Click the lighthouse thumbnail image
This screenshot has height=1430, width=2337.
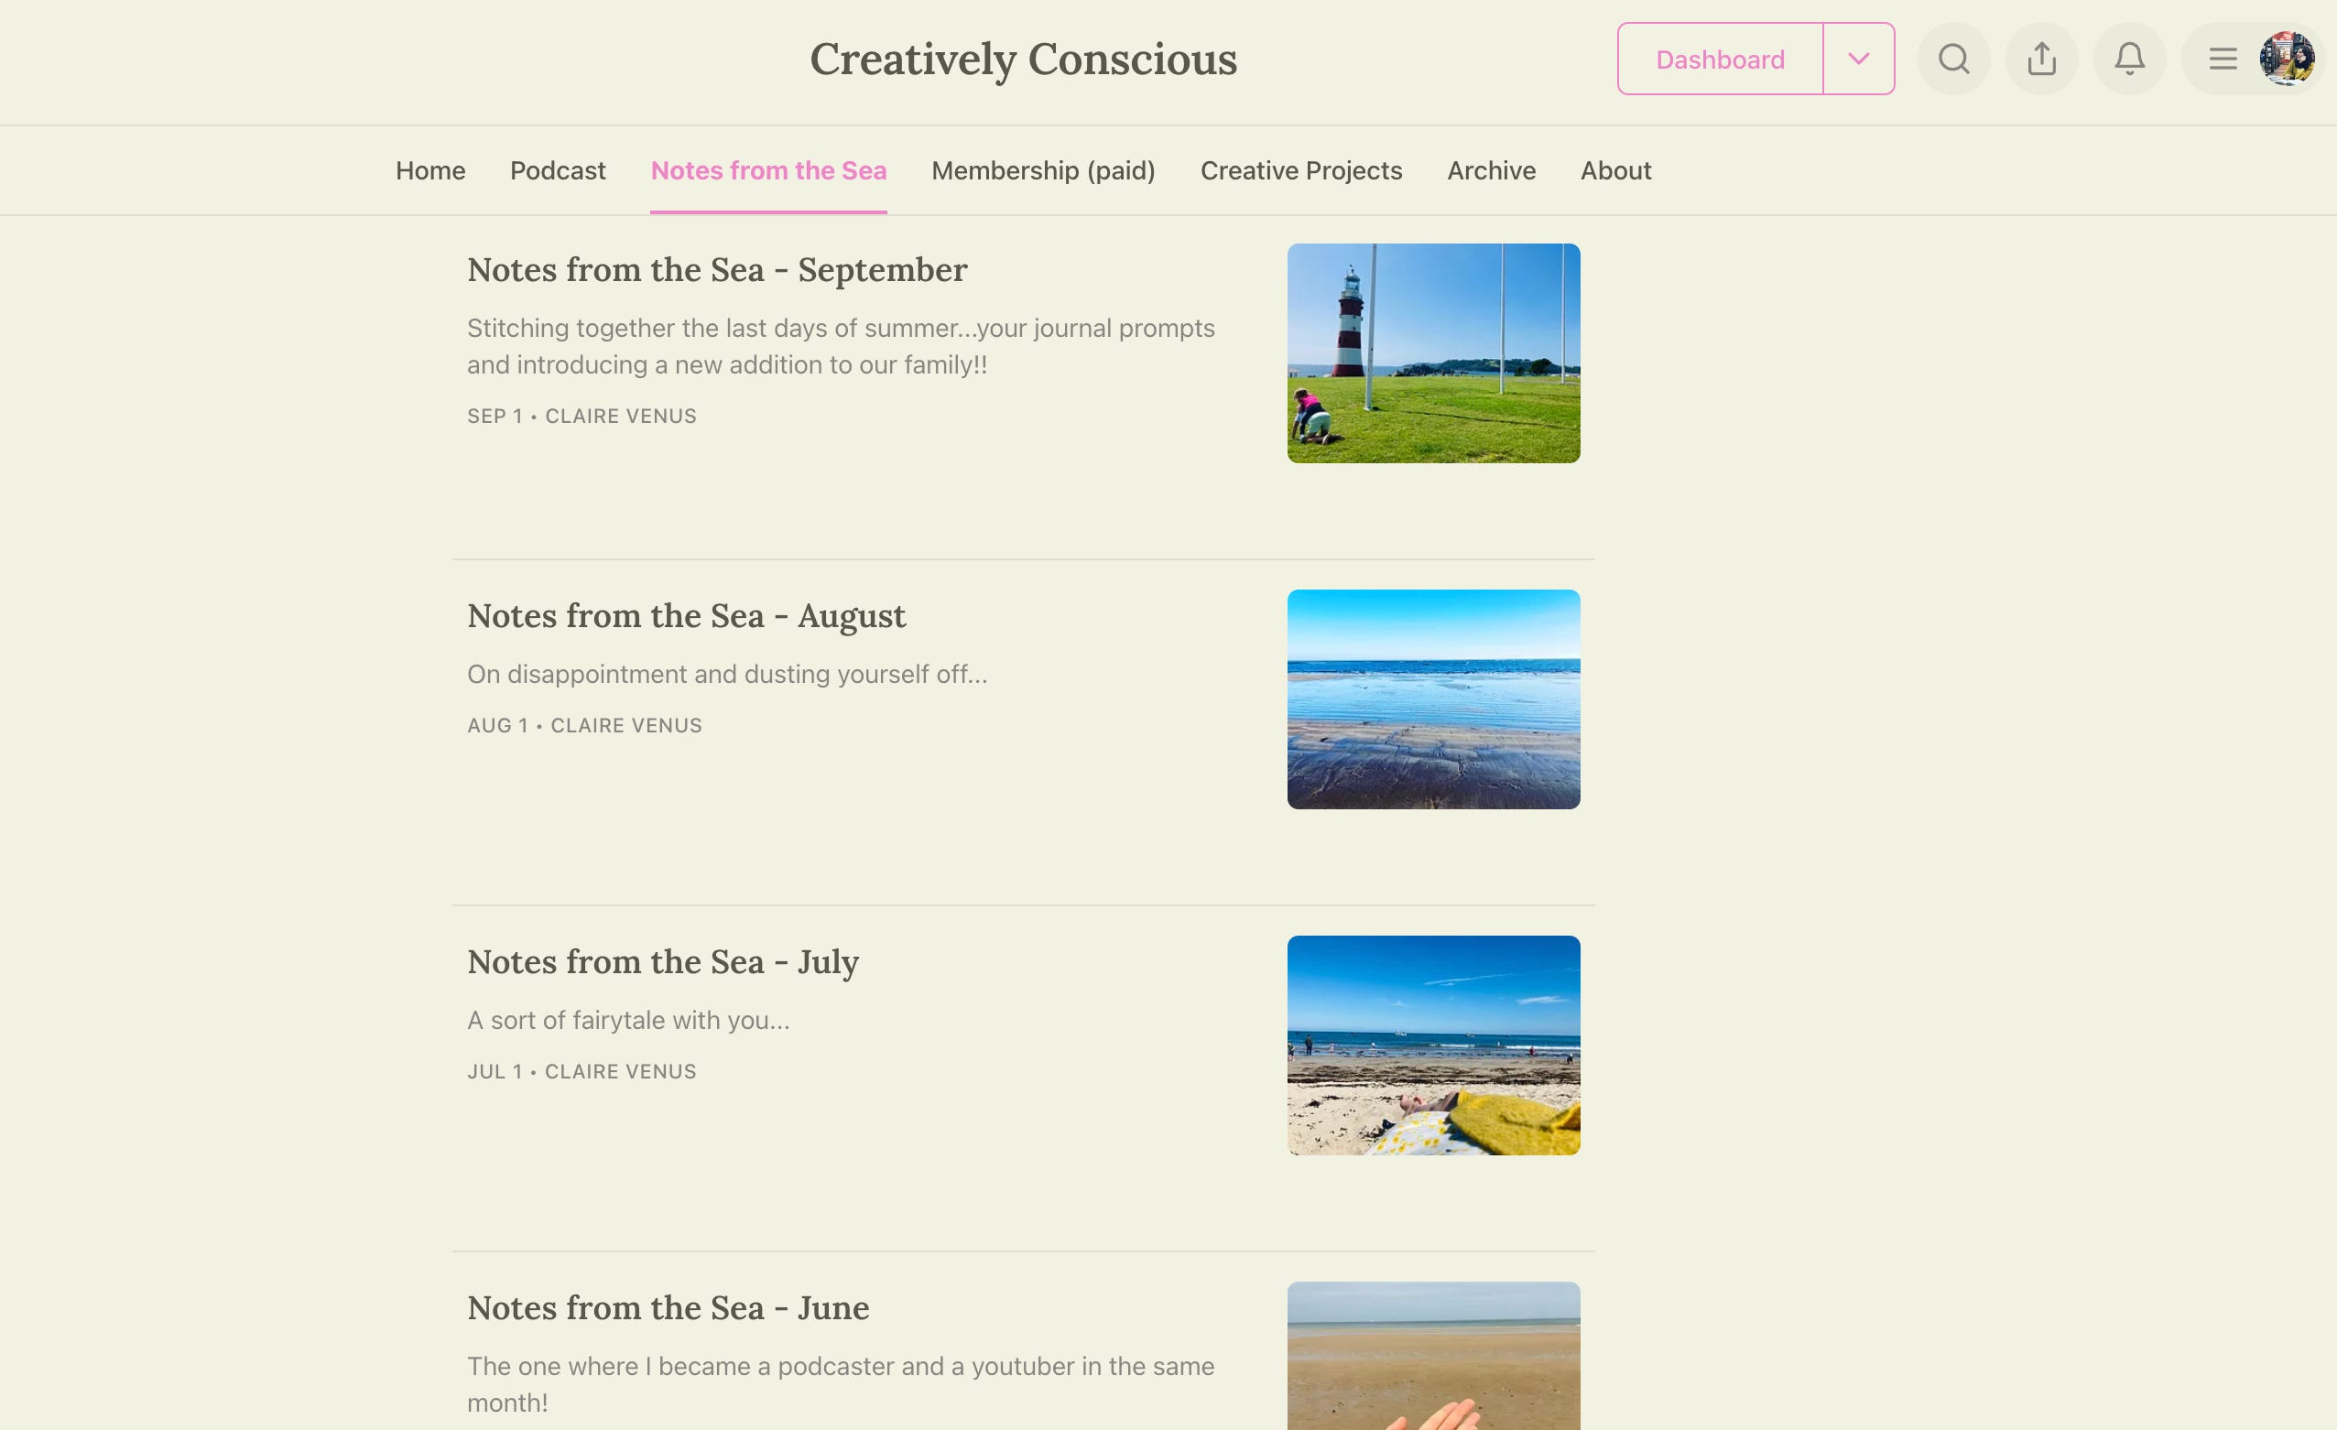(x=1433, y=353)
